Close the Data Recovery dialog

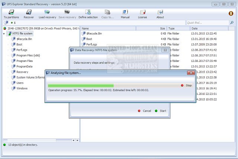165,50
